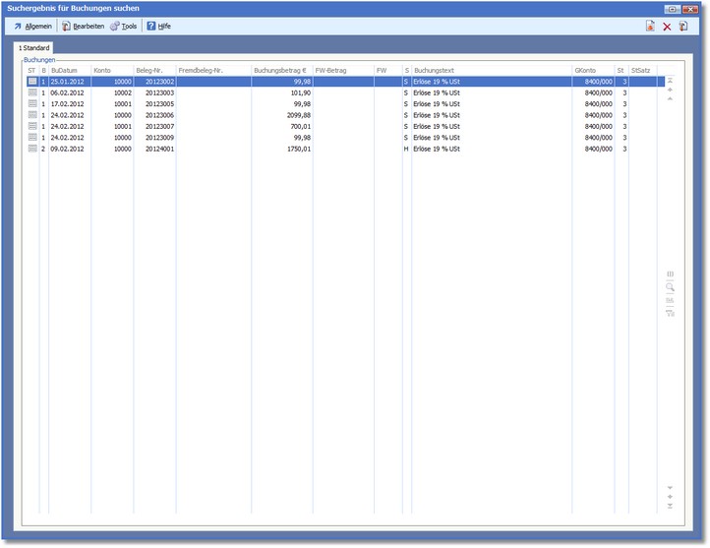Select the row with Beleg-Nr. 20123006
Viewport: 710px width, 548px height.
point(154,115)
